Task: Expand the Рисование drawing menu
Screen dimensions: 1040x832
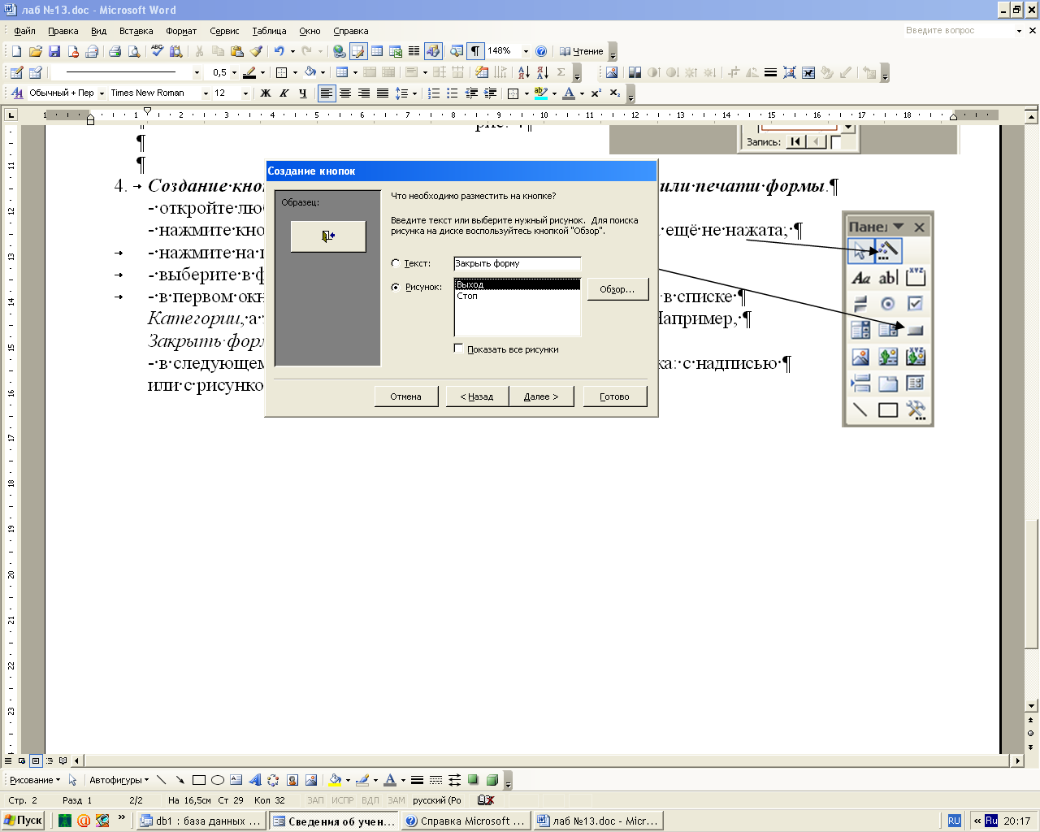Action: tap(35, 780)
